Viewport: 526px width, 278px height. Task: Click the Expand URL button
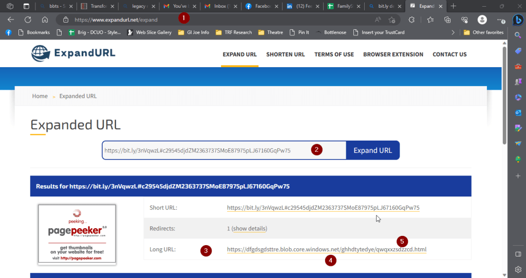coord(373,150)
